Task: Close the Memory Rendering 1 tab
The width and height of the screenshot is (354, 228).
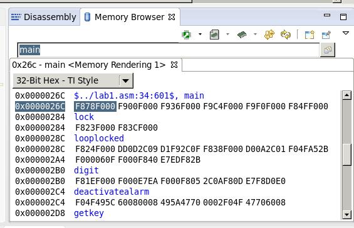Action: point(174,65)
